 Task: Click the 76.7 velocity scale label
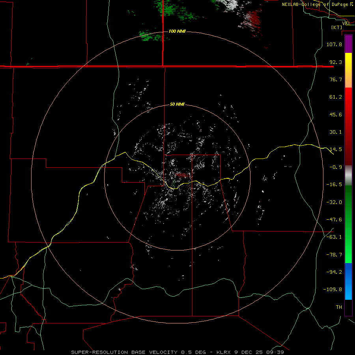(x=336, y=79)
